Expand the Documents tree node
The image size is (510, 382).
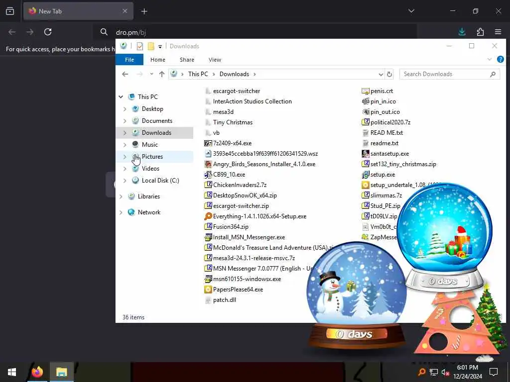coord(125,121)
